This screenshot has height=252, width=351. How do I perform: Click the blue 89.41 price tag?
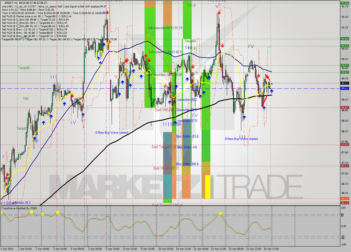pyautogui.click(x=345, y=88)
